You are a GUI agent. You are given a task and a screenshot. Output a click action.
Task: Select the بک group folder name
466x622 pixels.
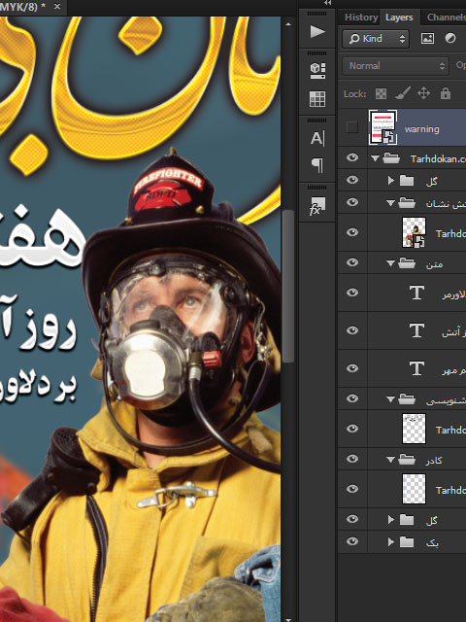[x=432, y=542]
